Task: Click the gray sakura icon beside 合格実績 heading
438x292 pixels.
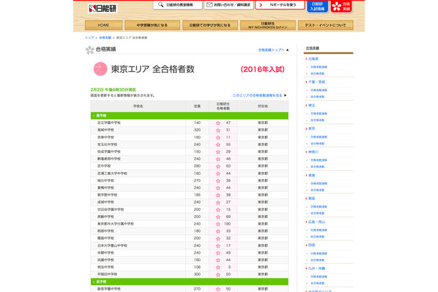Action: pyautogui.click(x=90, y=50)
